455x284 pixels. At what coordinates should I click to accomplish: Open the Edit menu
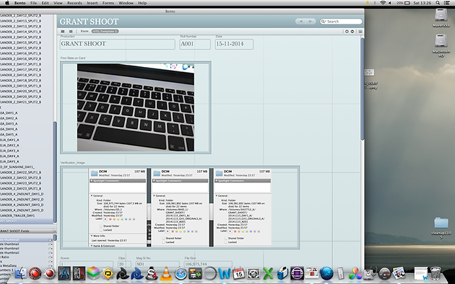(x=45, y=3)
